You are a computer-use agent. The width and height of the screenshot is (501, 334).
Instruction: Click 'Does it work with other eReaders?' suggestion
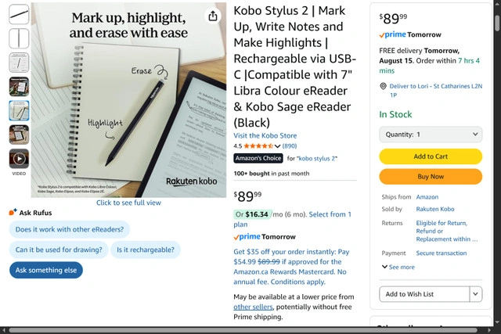pyautogui.click(x=70, y=229)
